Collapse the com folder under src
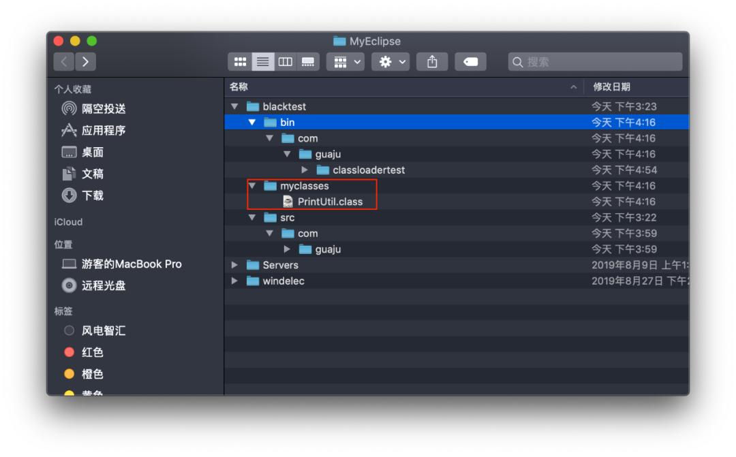736x457 pixels. [269, 233]
